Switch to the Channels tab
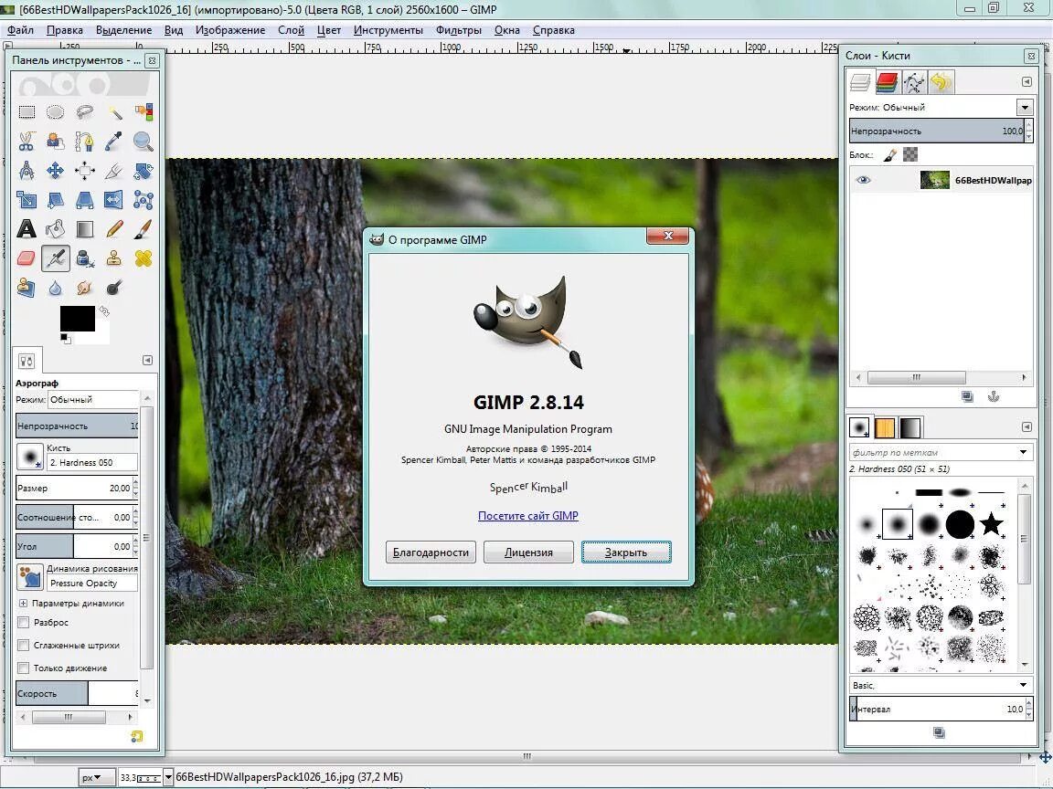The height and width of the screenshot is (789, 1053). pyautogui.click(x=888, y=82)
